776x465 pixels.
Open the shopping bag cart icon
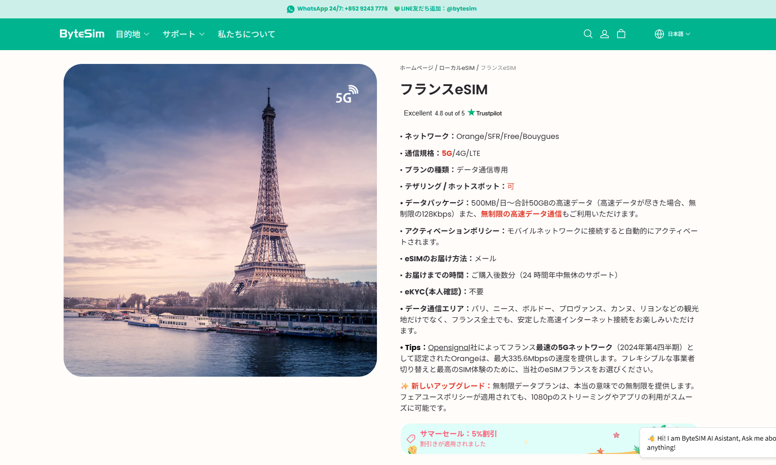[x=621, y=34]
